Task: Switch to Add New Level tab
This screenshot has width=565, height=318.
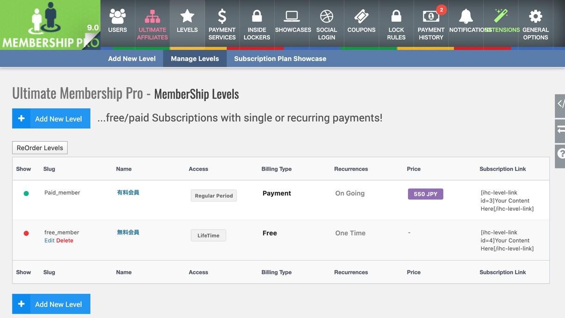Action: tap(132, 59)
